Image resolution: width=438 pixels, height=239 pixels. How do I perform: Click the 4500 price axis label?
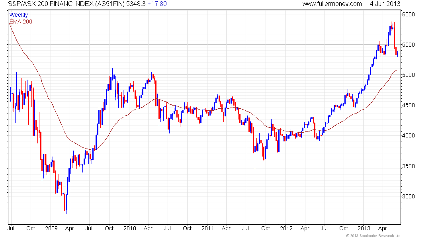pyautogui.click(x=409, y=106)
